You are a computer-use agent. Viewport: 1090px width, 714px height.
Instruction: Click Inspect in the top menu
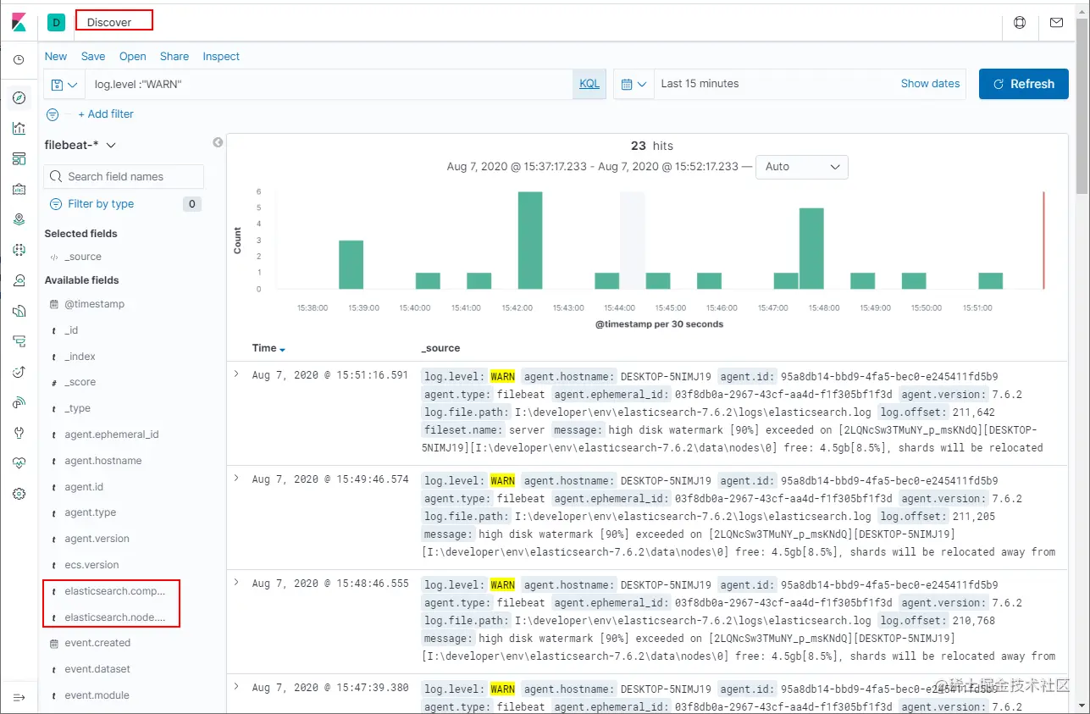pyautogui.click(x=221, y=57)
